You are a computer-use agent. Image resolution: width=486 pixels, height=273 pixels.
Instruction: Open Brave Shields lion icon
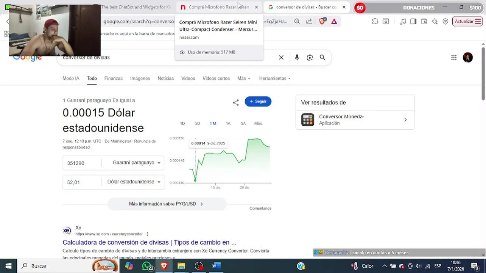pos(322,22)
